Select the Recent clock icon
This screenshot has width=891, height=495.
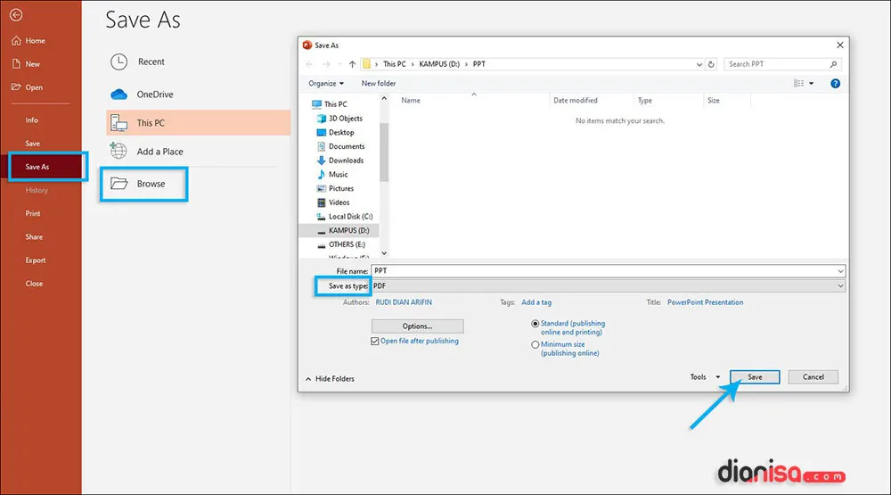(119, 62)
